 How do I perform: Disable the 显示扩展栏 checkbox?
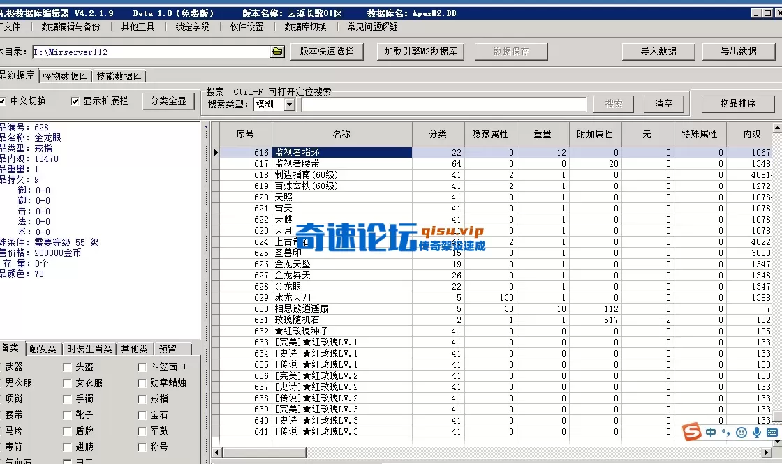click(x=73, y=100)
